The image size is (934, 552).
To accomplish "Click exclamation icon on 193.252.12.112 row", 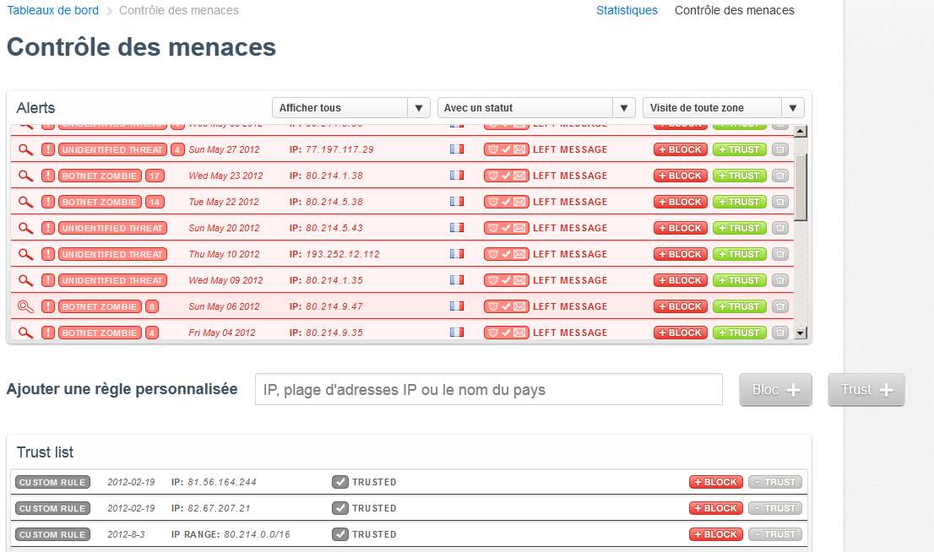I will (x=48, y=254).
